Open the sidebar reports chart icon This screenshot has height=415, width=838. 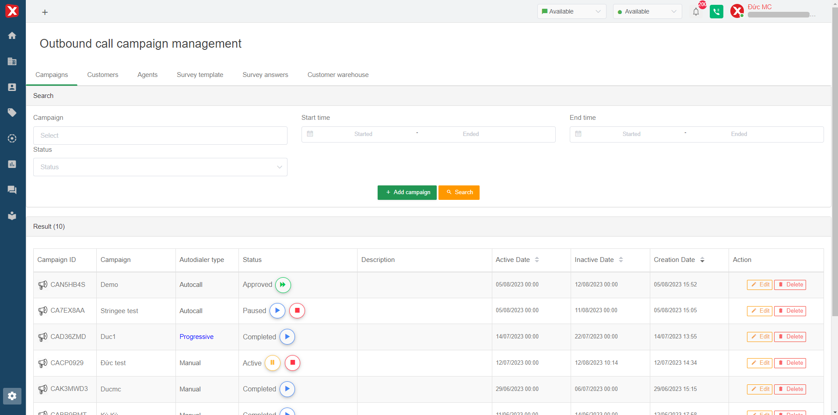(x=12, y=164)
